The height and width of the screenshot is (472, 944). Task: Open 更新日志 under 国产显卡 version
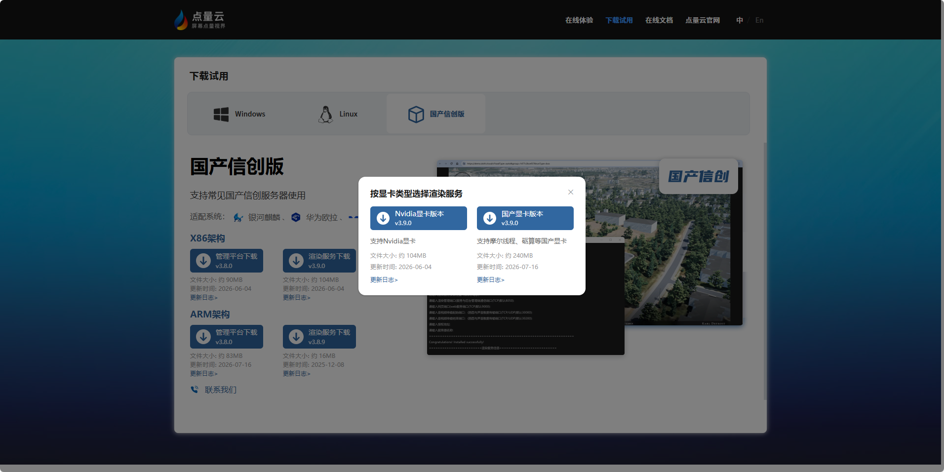point(491,280)
